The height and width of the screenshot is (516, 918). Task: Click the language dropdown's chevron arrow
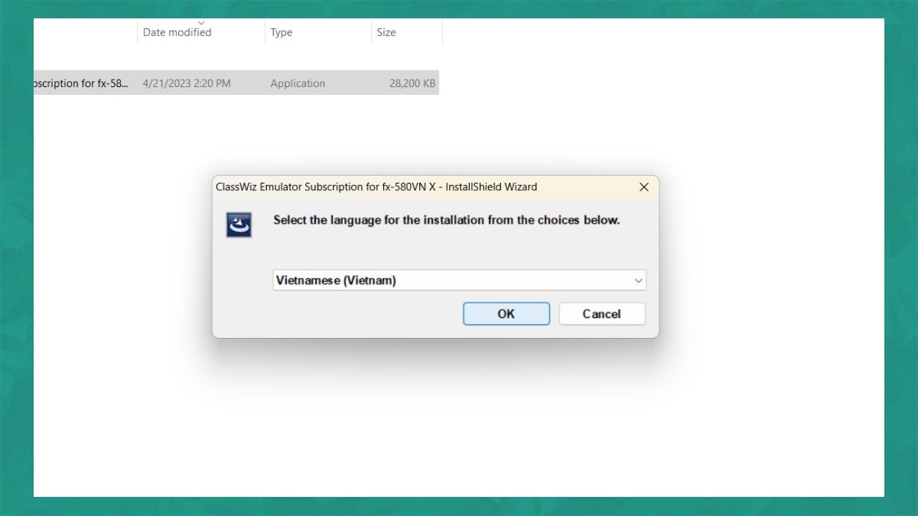pyautogui.click(x=638, y=281)
